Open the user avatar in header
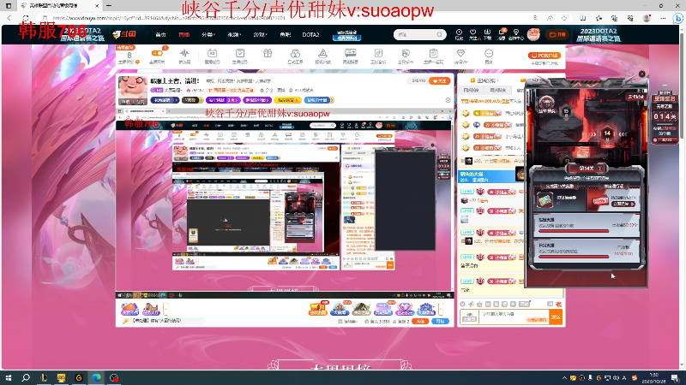 [533, 34]
